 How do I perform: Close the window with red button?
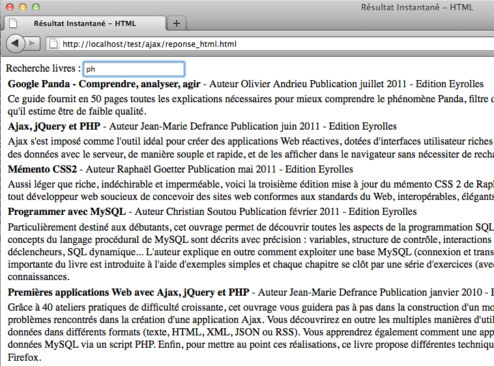(x=9, y=7)
